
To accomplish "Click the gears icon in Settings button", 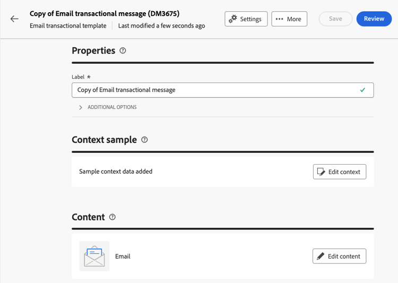I will [x=233, y=19].
